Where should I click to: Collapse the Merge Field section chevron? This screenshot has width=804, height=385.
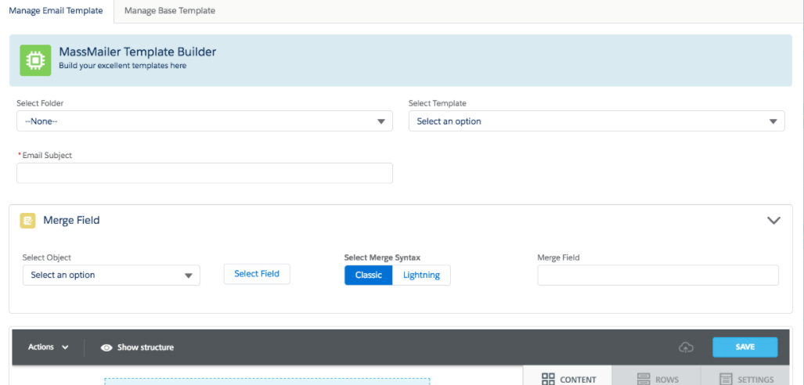coord(773,221)
